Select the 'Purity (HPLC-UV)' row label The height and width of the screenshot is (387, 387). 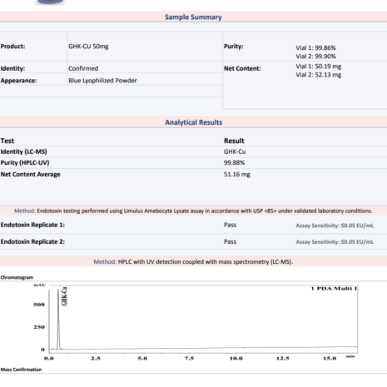(25, 163)
